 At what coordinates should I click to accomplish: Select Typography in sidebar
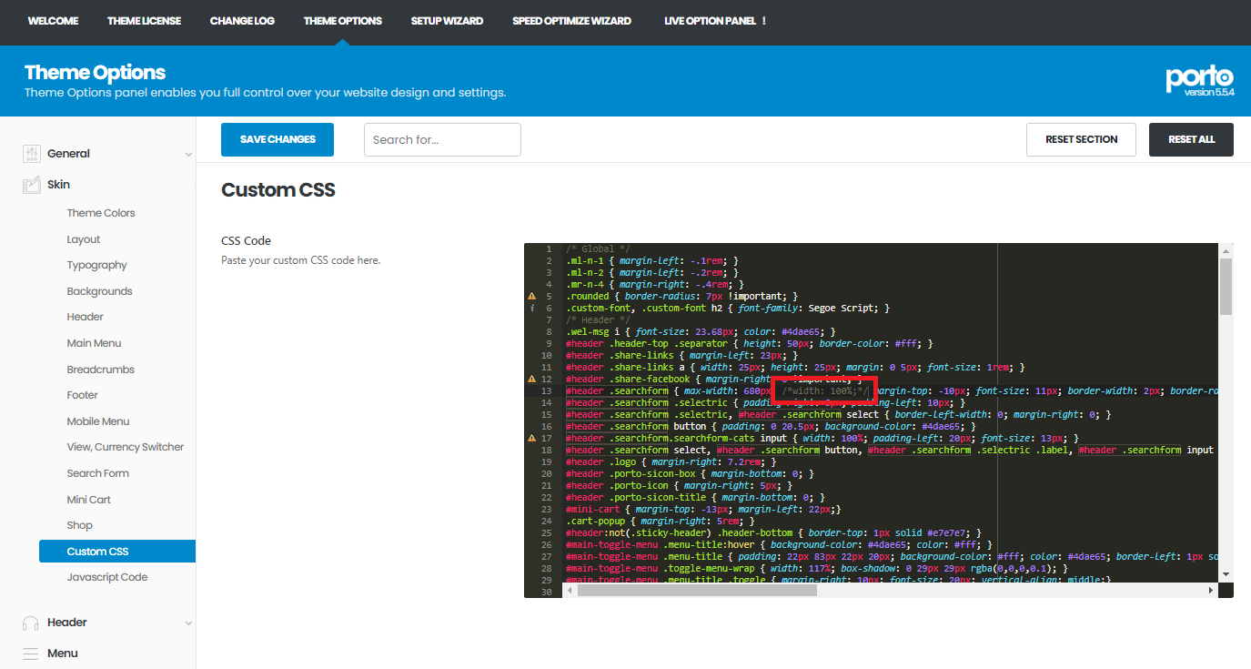[x=97, y=265]
